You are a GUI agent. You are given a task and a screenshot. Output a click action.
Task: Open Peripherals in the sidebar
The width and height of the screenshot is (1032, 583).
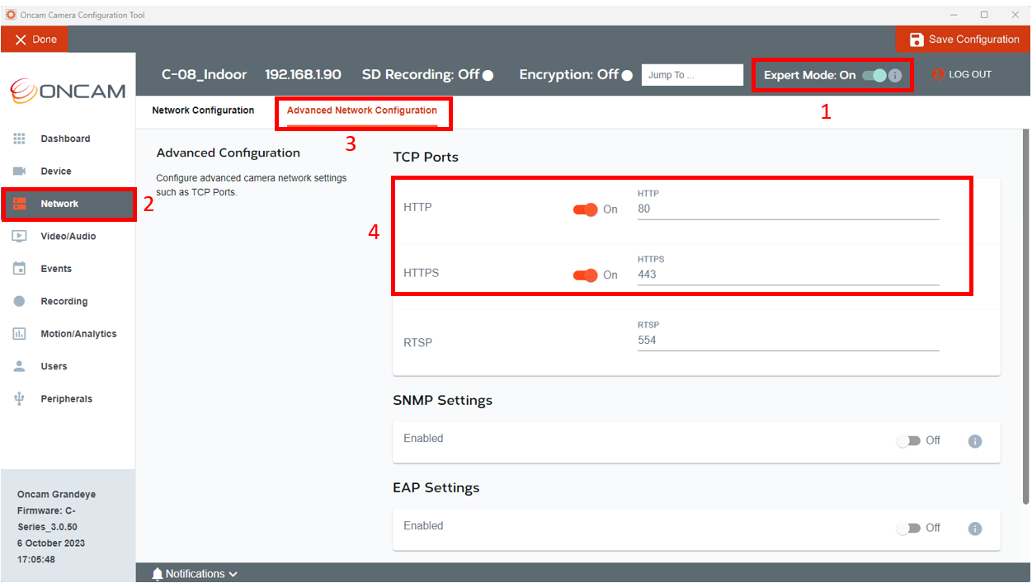click(68, 398)
